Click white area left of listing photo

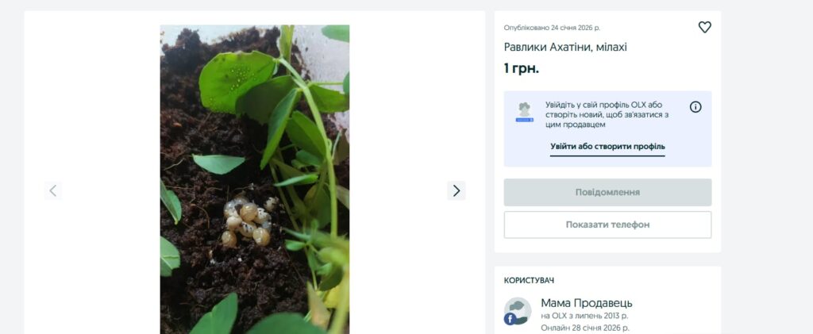[98, 104]
